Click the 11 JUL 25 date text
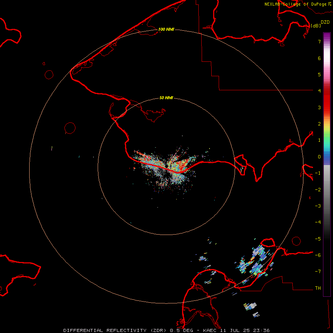This screenshot has height=333, width=333. (236, 330)
